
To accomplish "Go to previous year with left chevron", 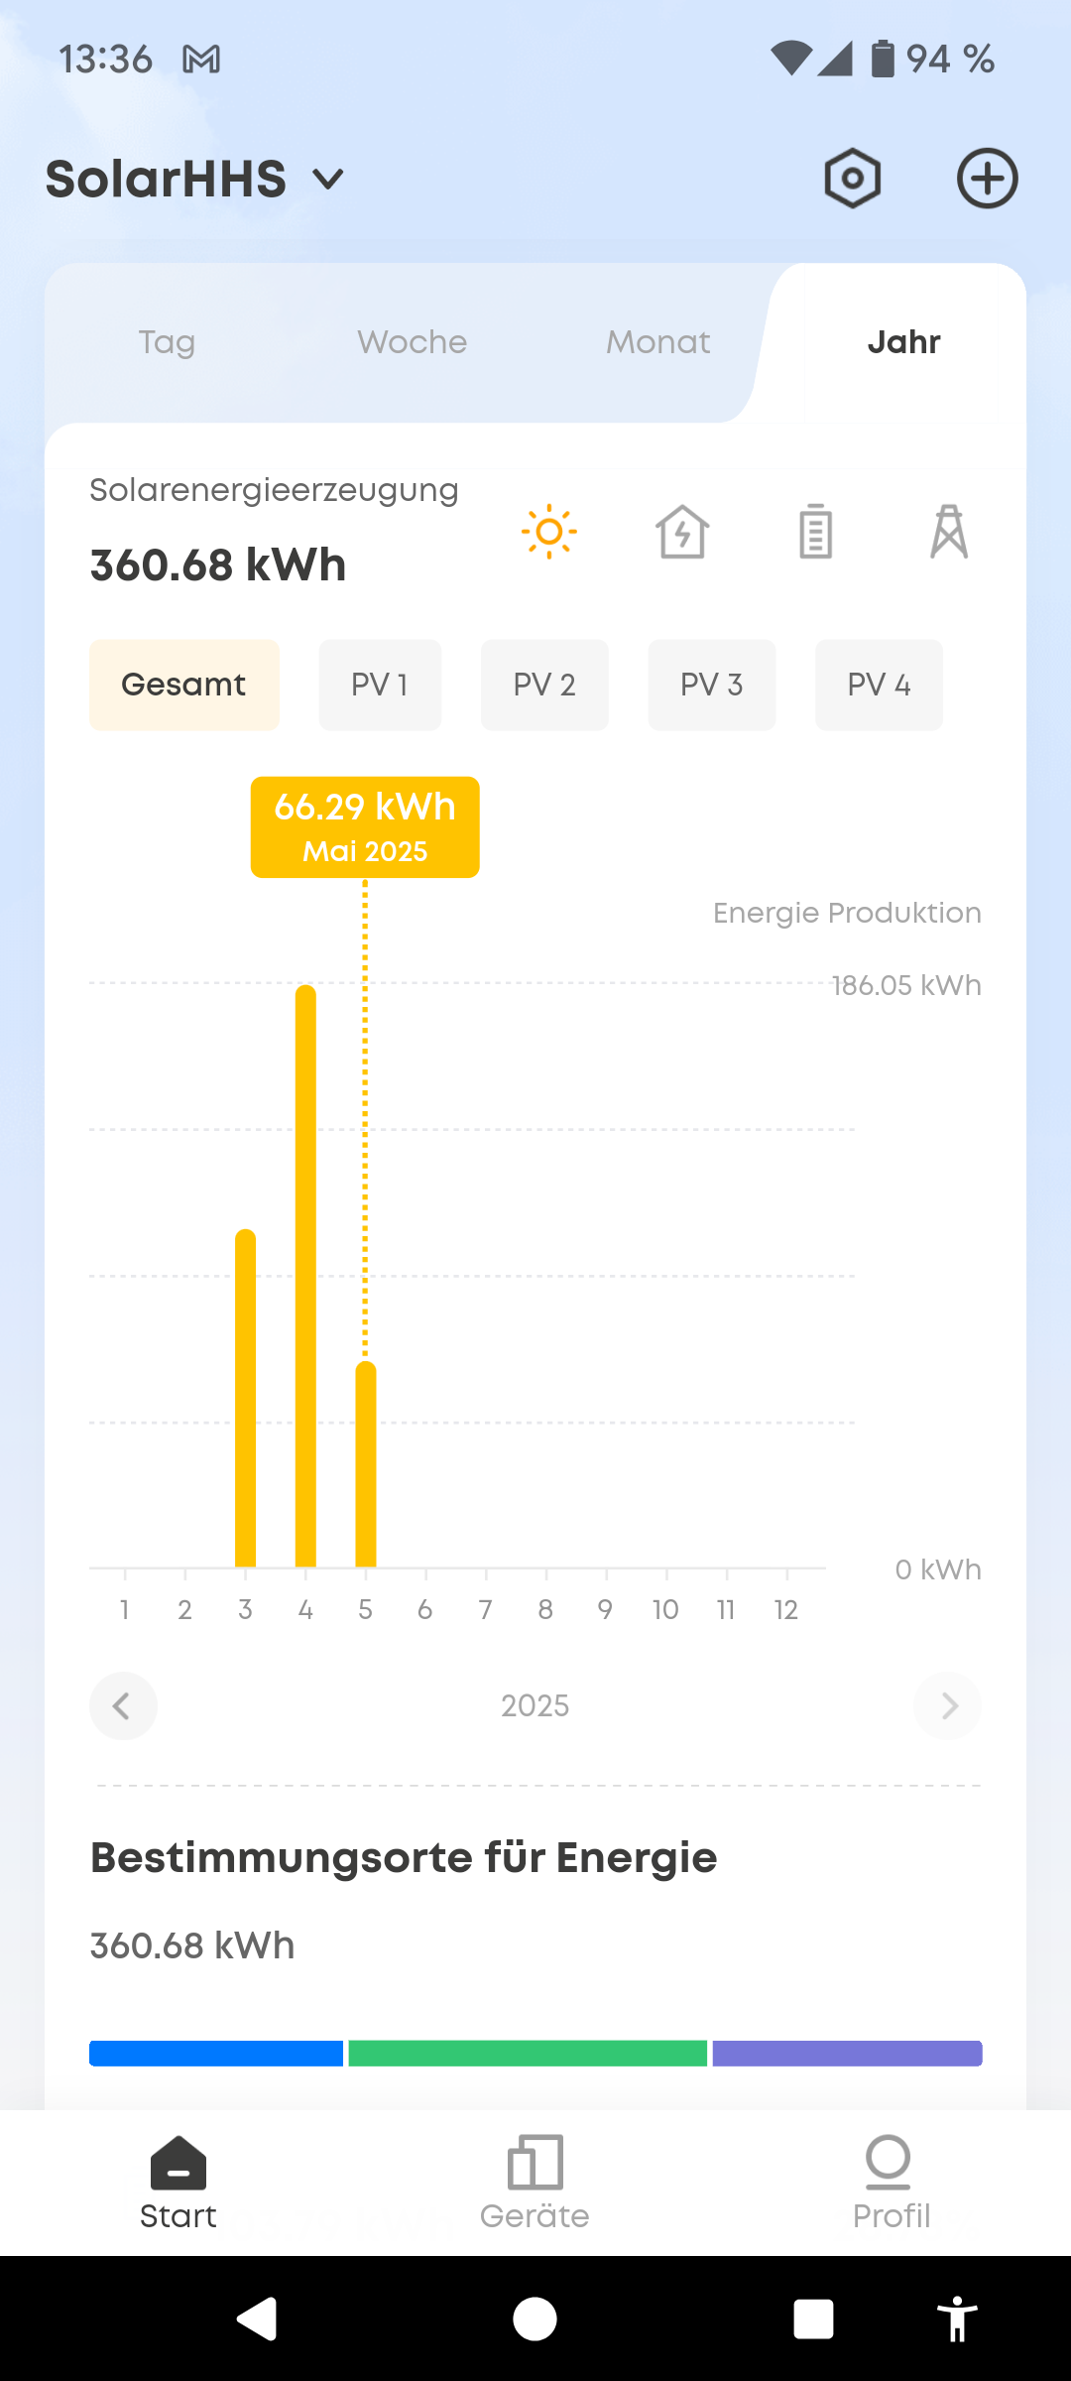I will pyautogui.click(x=123, y=1705).
